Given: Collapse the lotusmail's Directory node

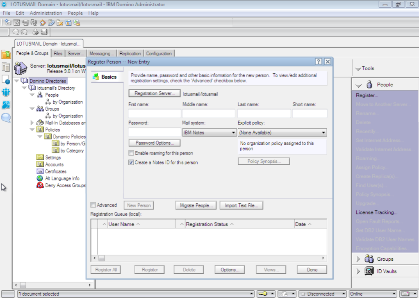Looking at the screenshot, I should (24, 88).
